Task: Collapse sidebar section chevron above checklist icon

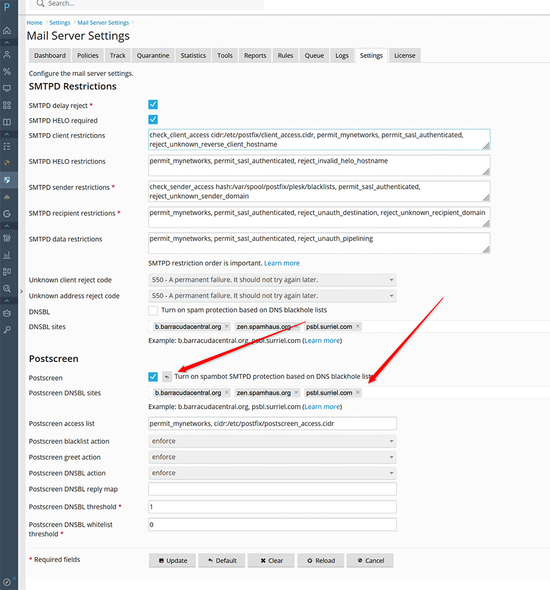Action: (x=7, y=134)
